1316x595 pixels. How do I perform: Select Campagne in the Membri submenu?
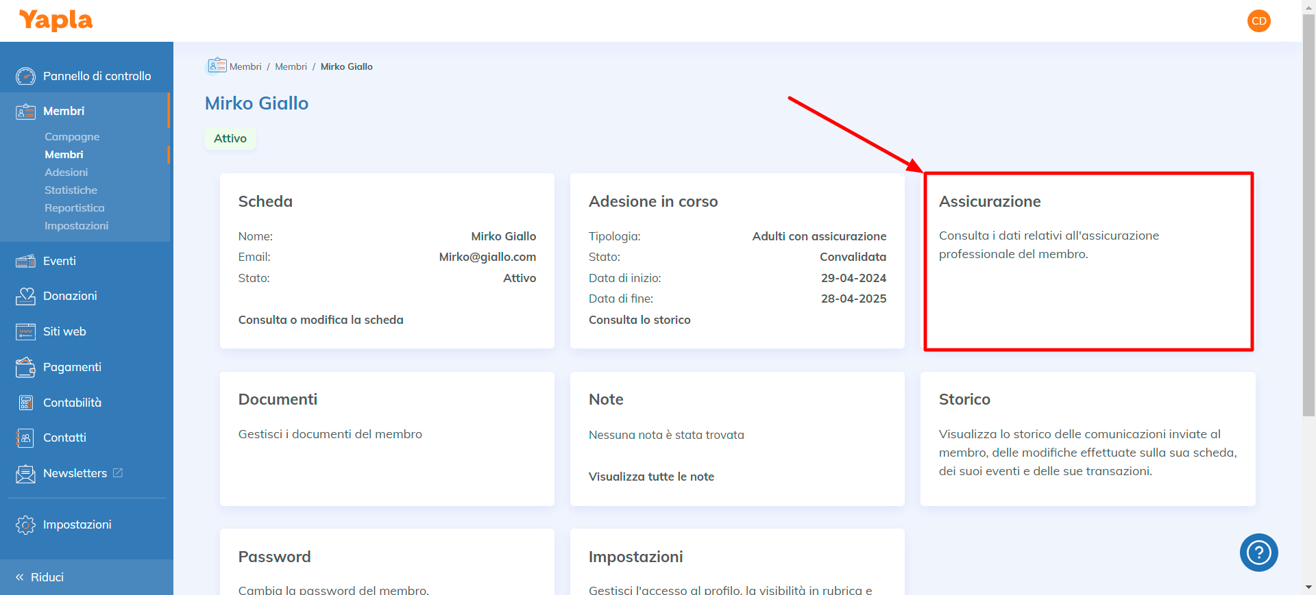[x=72, y=137]
